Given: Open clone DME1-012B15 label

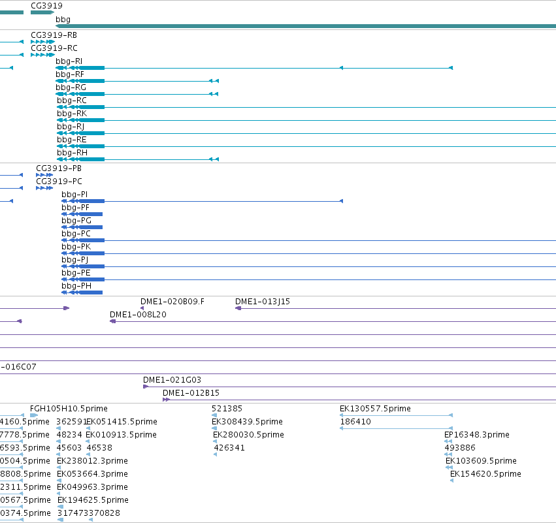Looking at the screenshot, I should pyautogui.click(x=191, y=393).
